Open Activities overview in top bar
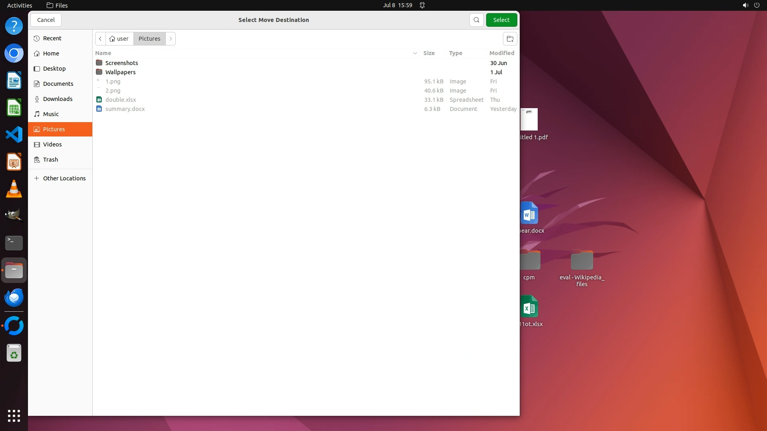The image size is (767, 431). (20, 5)
